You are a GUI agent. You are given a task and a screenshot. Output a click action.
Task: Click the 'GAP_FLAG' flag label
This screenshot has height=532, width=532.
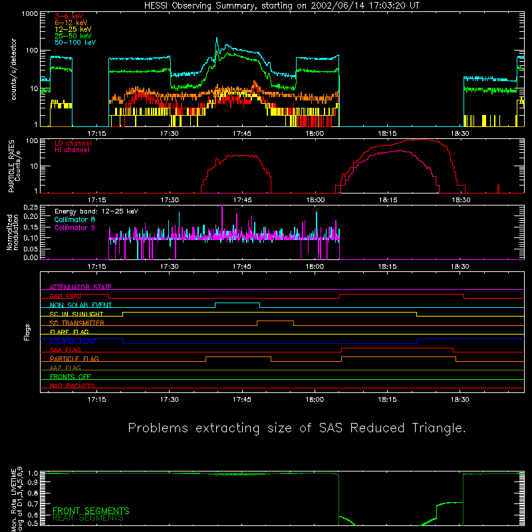click(65, 296)
